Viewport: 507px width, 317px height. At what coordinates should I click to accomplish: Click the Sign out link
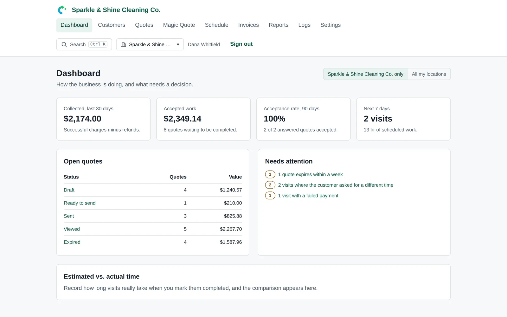pyautogui.click(x=241, y=44)
